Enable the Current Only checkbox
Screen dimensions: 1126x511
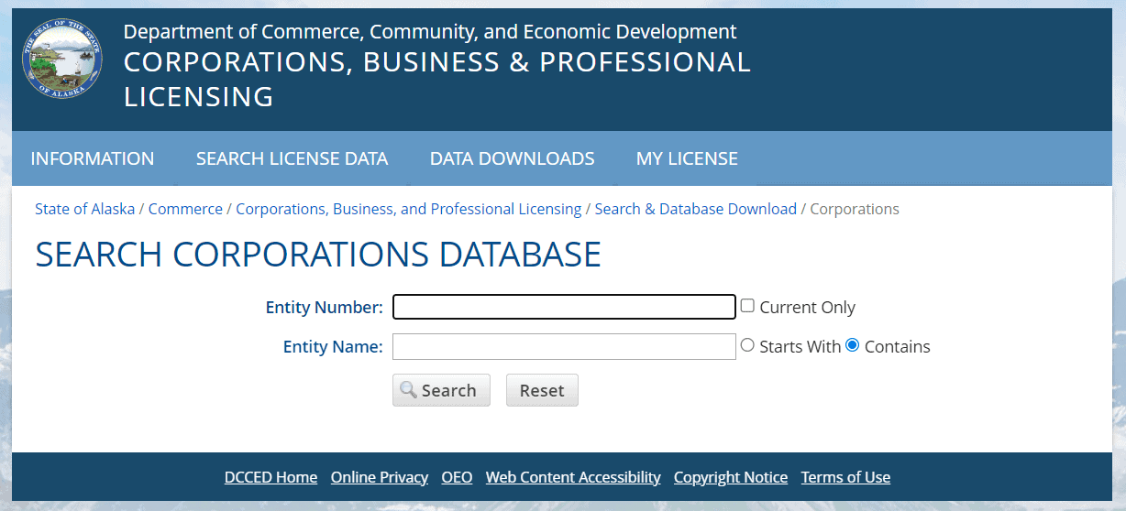click(747, 306)
